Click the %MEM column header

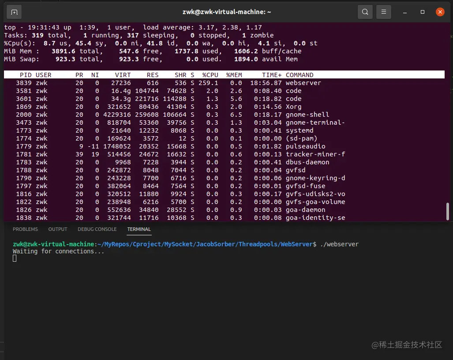point(234,75)
